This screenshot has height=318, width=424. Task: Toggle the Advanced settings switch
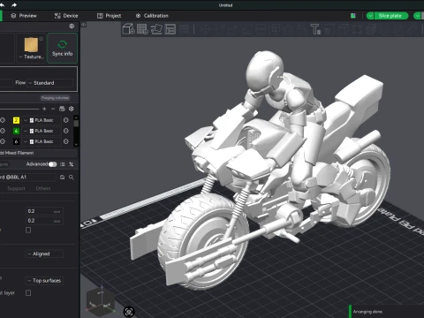[53, 164]
